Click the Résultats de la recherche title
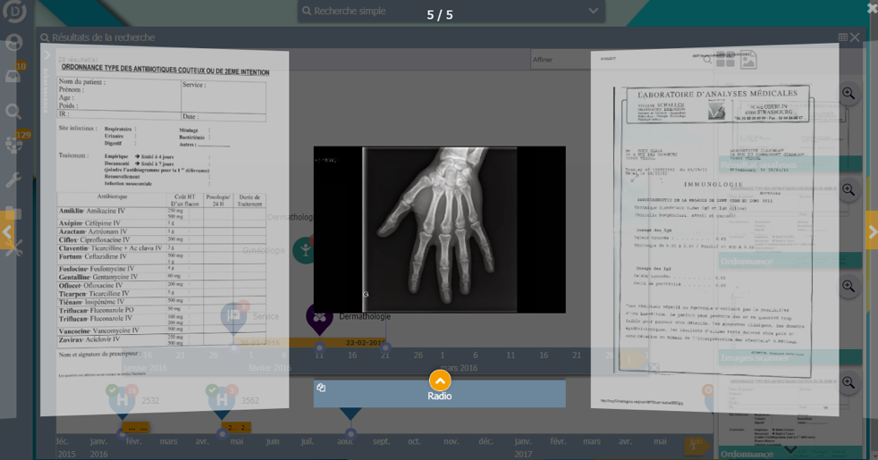The image size is (878, 460). pyautogui.click(x=104, y=38)
